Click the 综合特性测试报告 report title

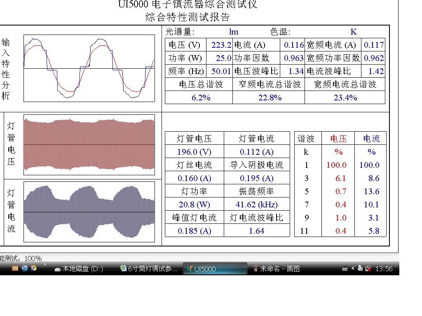pos(188,17)
